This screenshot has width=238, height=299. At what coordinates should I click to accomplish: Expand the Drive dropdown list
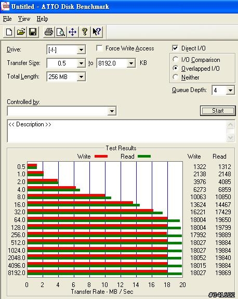coord(81,50)
